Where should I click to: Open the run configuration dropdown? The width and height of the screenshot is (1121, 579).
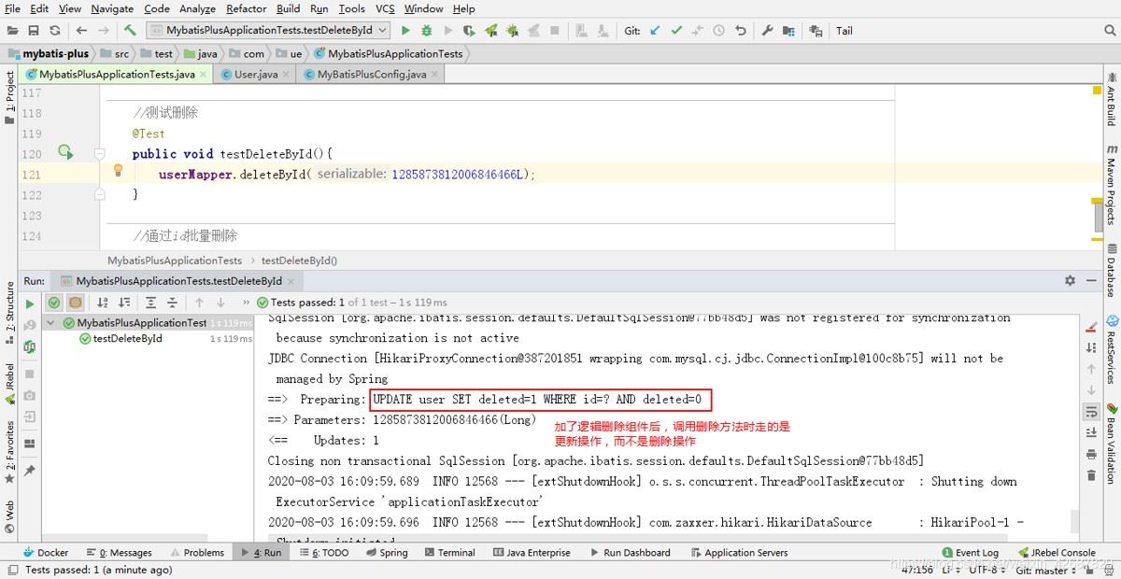[267, 31]
